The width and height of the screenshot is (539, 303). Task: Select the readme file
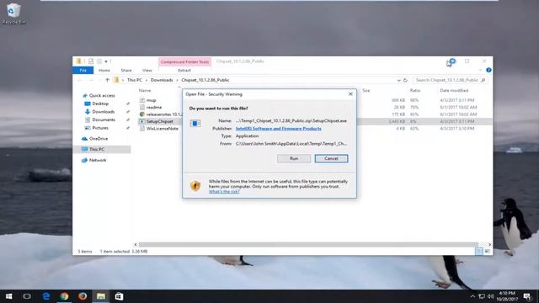[x=154, y=107]
